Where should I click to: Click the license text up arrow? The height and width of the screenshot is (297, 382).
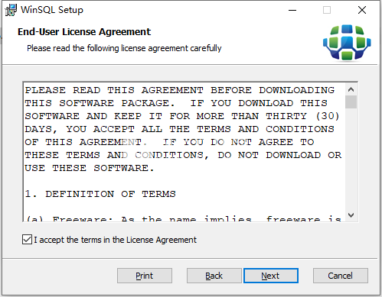351,89
